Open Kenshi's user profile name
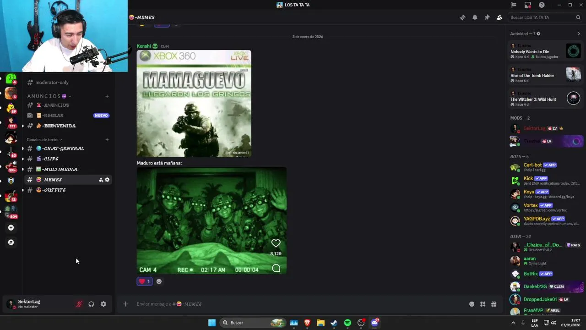The width and height of the screenshot is (586, 330). 144,46
